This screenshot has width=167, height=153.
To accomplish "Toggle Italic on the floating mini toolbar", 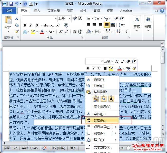I will click(x=94, y=68).
